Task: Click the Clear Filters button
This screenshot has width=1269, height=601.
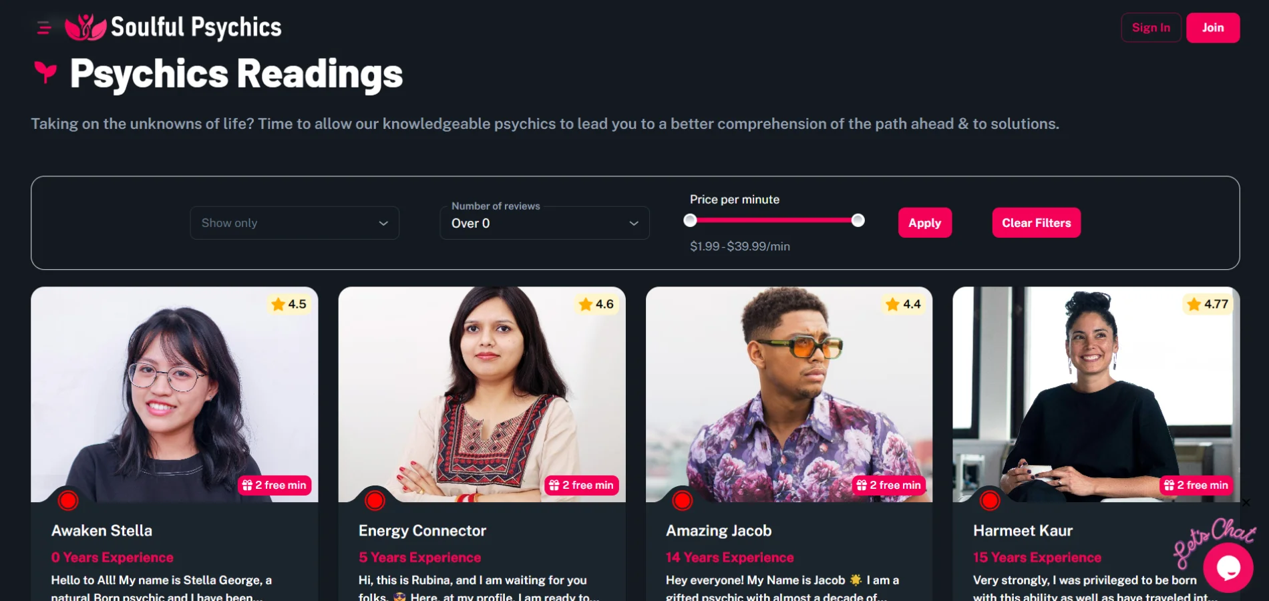Action: pyautogui.click(x=1036, y=223)
